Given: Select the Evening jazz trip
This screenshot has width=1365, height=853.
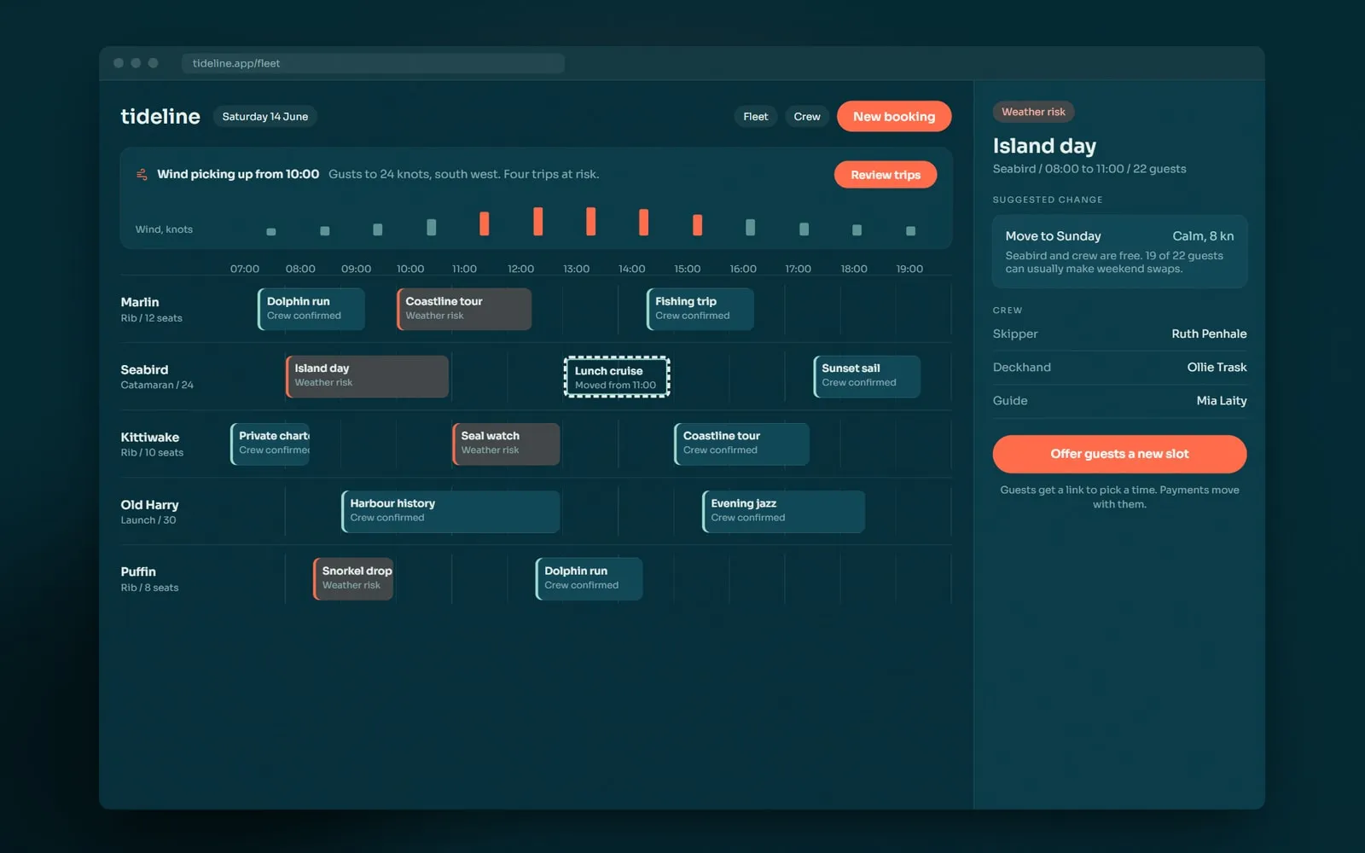Looking at the screenshot, I should (783, 511).
